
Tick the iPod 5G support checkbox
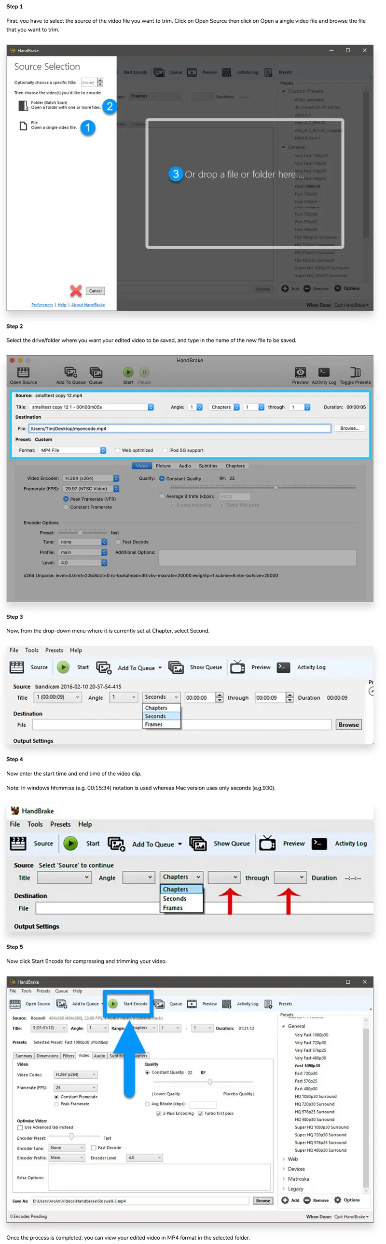[165, 450]
